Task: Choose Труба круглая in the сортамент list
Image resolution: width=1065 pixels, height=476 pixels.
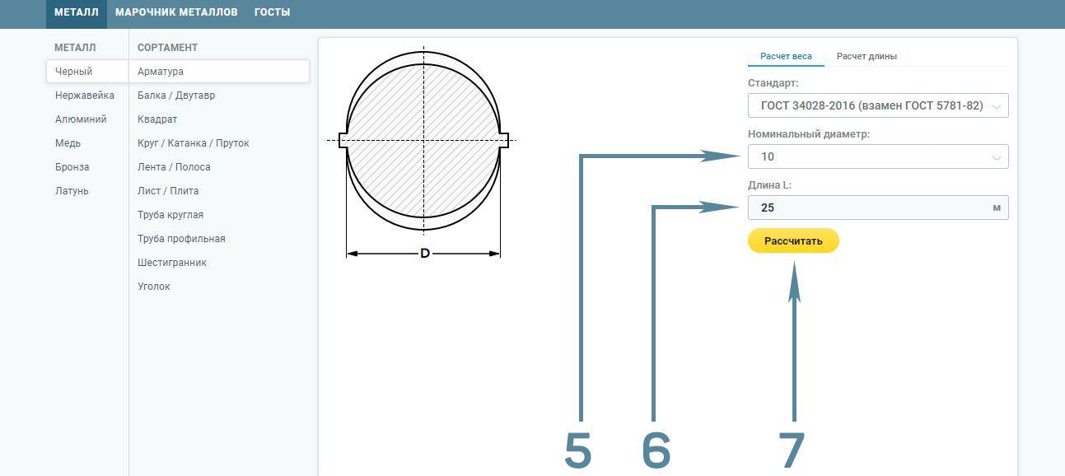Action: (x=170, y=215)
